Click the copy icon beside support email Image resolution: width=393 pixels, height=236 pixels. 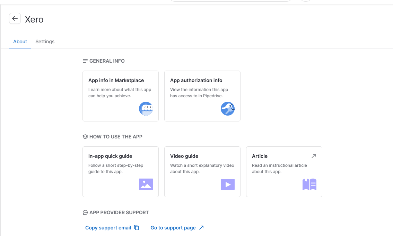[136, 227]
